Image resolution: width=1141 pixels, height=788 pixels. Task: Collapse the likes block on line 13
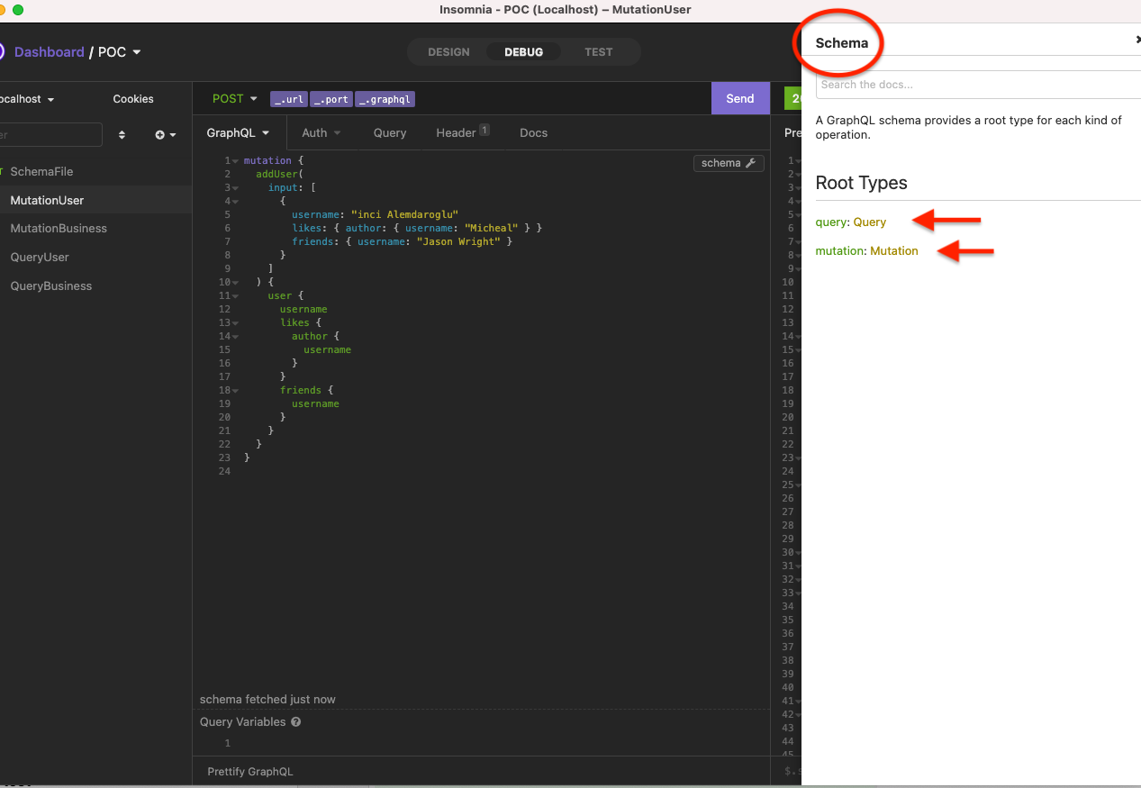(x=235, y=322)
